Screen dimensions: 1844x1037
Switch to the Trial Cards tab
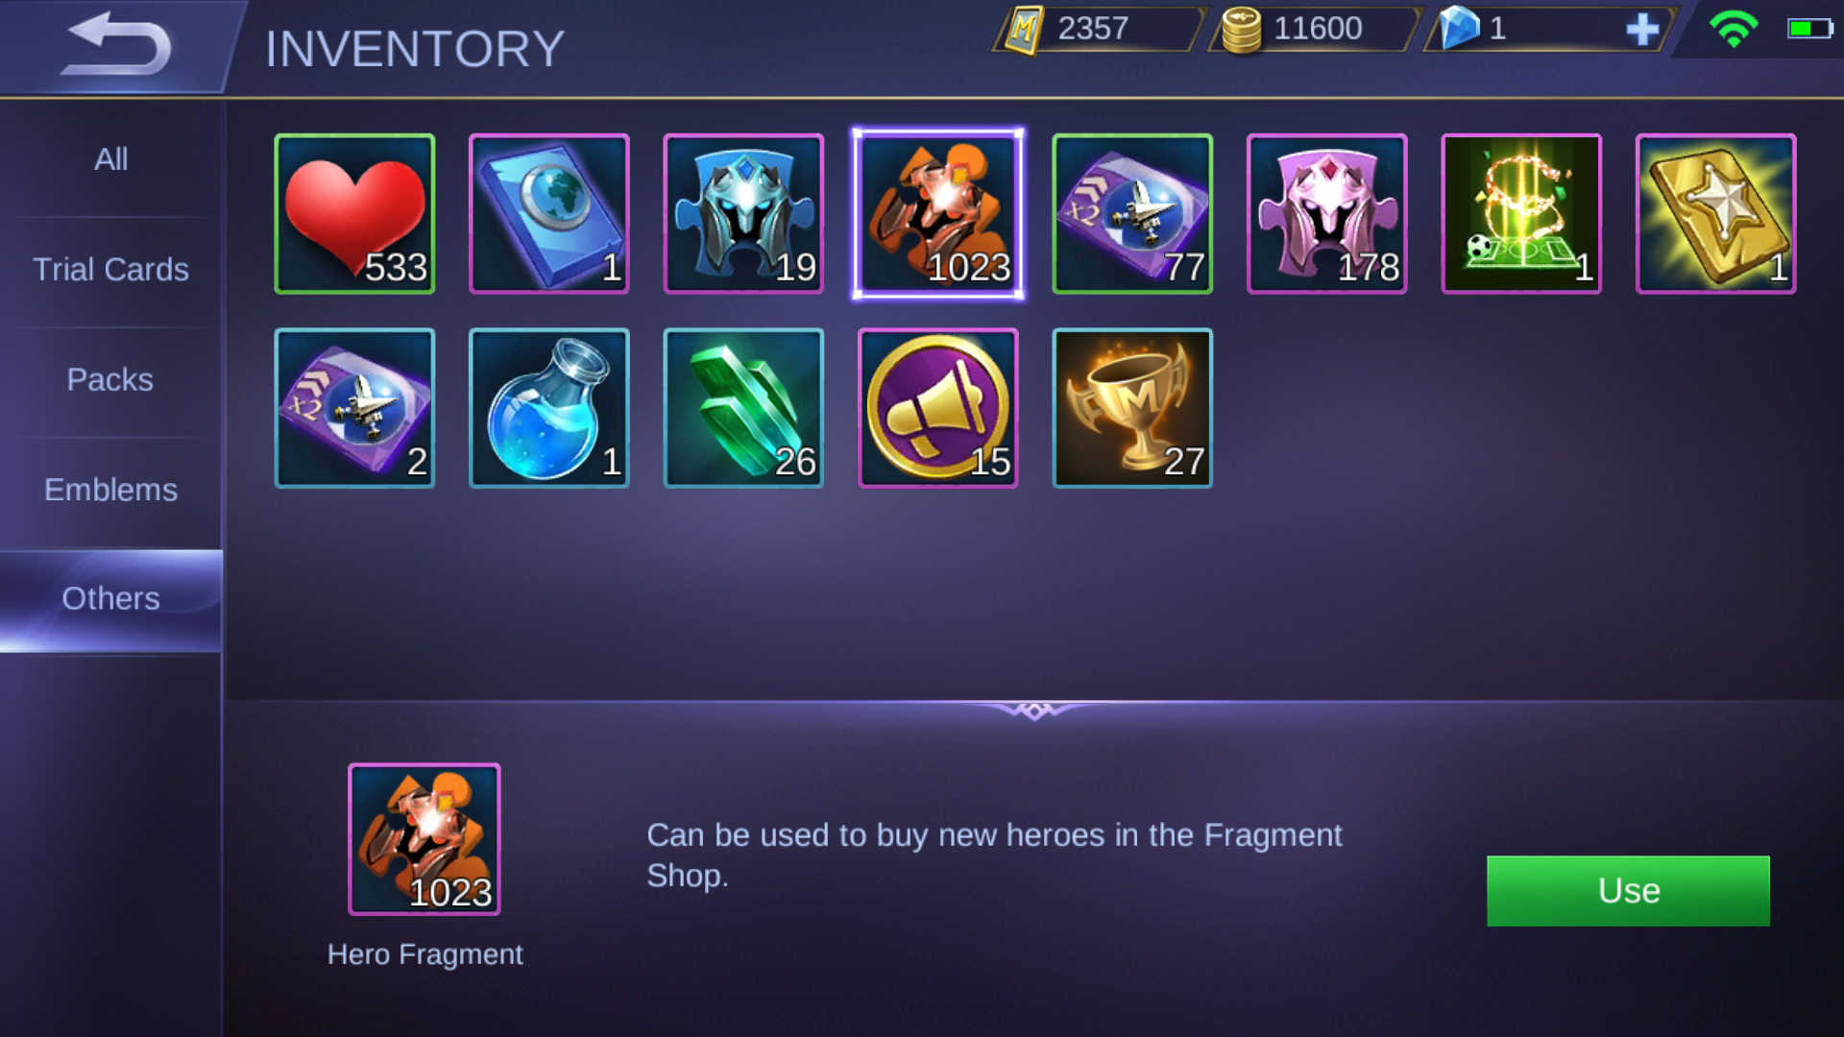[110, 270]
